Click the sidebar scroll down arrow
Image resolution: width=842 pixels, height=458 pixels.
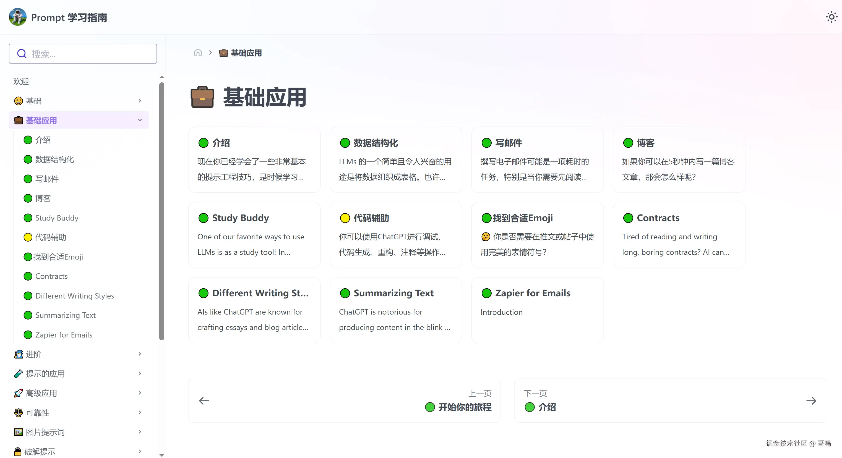click(x=161, y=455)
